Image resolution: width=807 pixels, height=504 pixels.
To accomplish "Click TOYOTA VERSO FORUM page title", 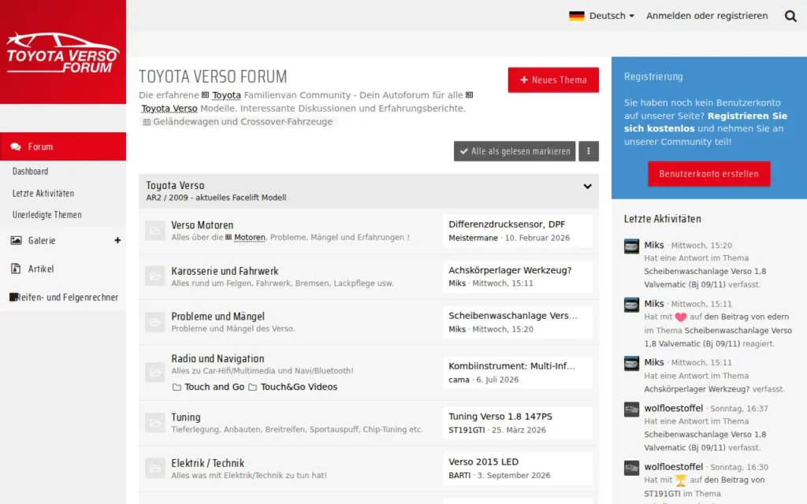I will click(x=213, y=76).
